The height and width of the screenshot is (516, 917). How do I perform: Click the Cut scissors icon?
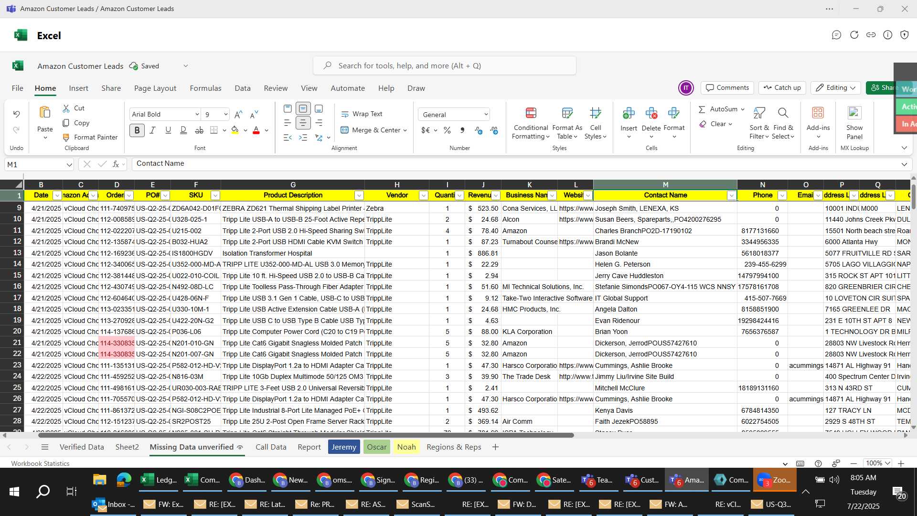tap(66, 108)
